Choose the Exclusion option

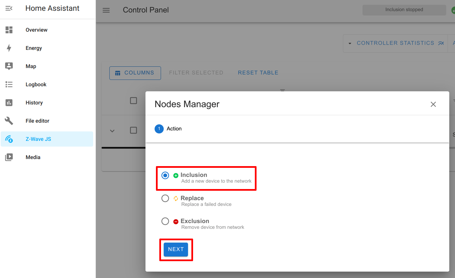coord(165,221)
